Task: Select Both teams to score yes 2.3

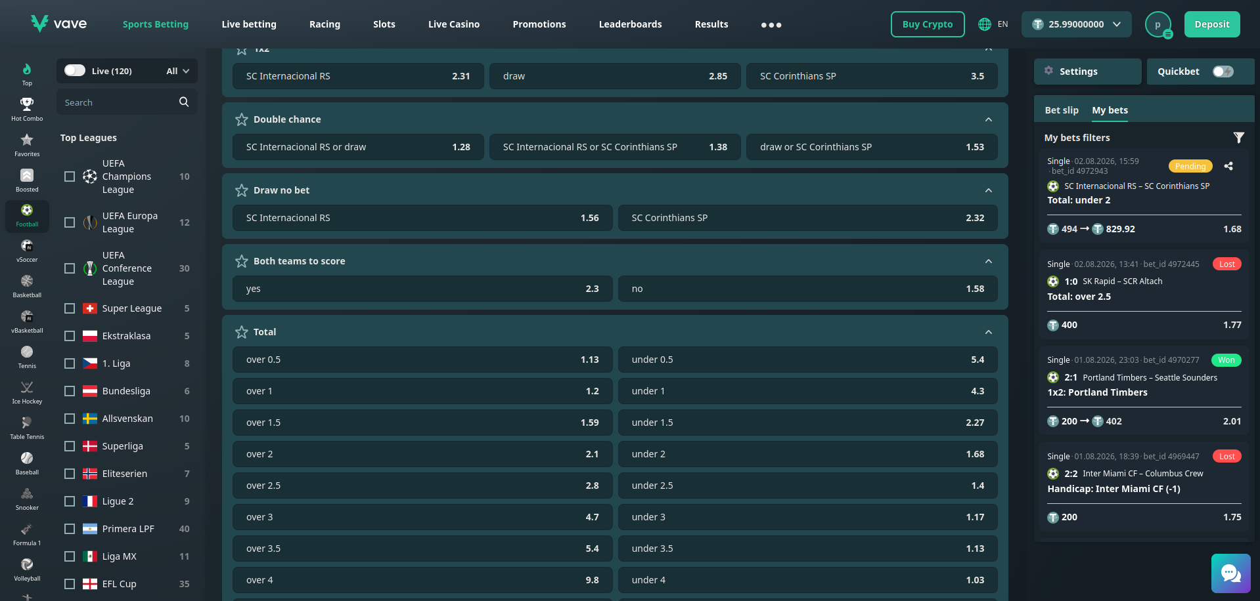Action: (x=422, y=289)
